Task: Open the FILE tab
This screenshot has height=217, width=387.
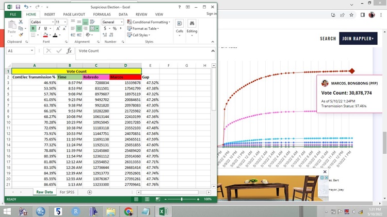Action: coord(13,14)
